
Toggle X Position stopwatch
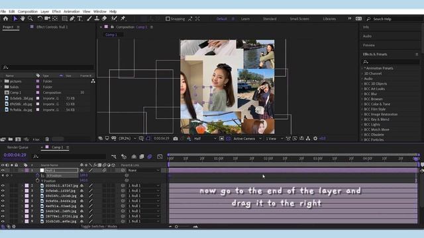[x=38, y=175]
